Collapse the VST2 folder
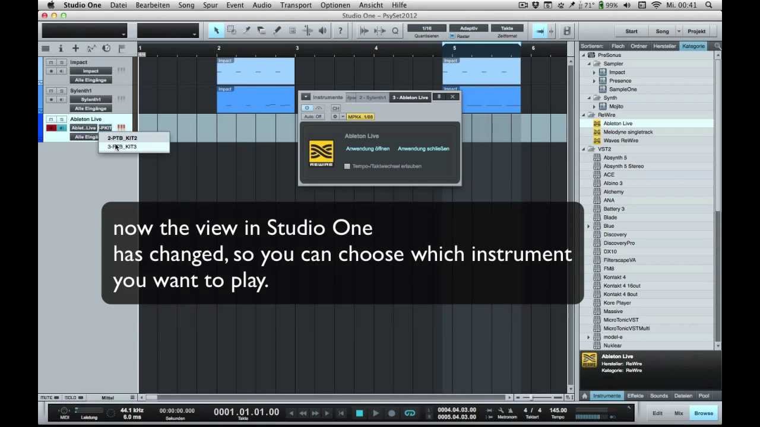 tap(584, 149)
